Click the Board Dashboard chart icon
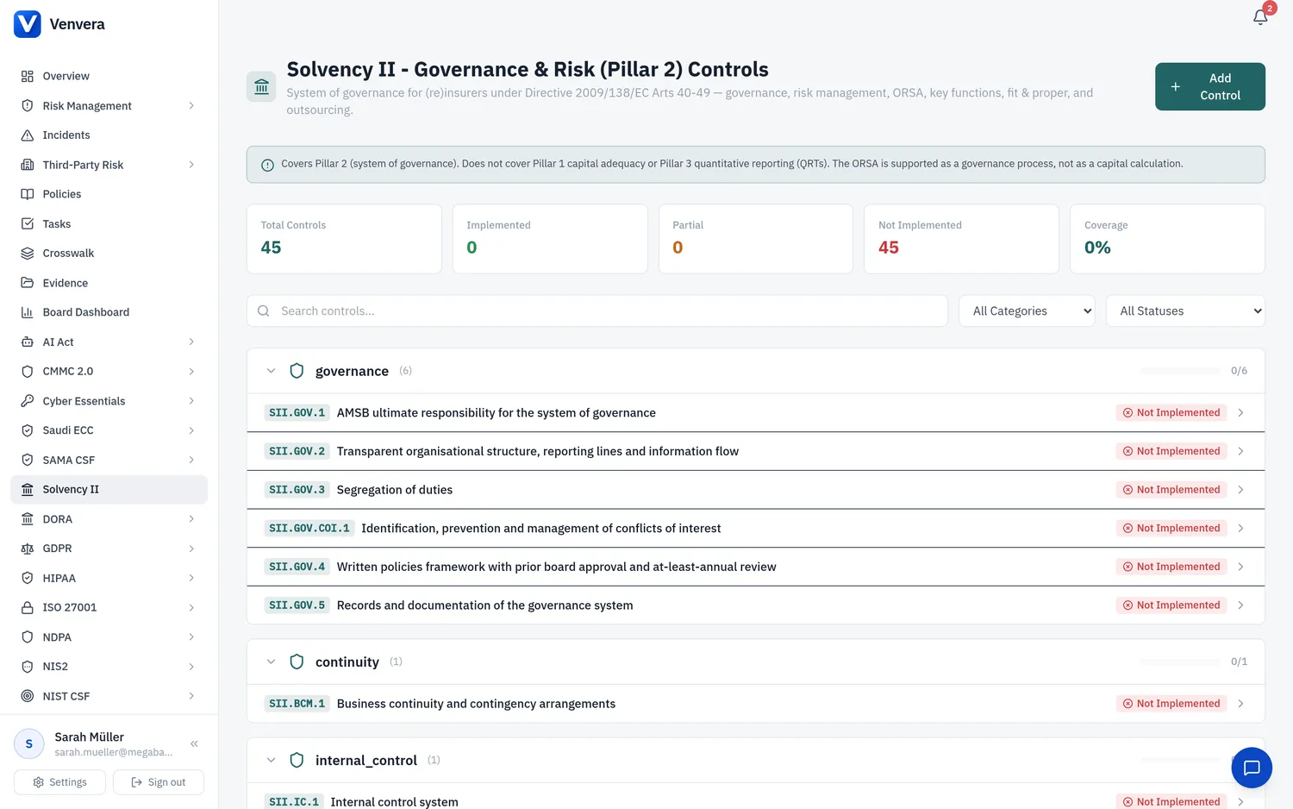1293x809 pixels. click(28, 312)
